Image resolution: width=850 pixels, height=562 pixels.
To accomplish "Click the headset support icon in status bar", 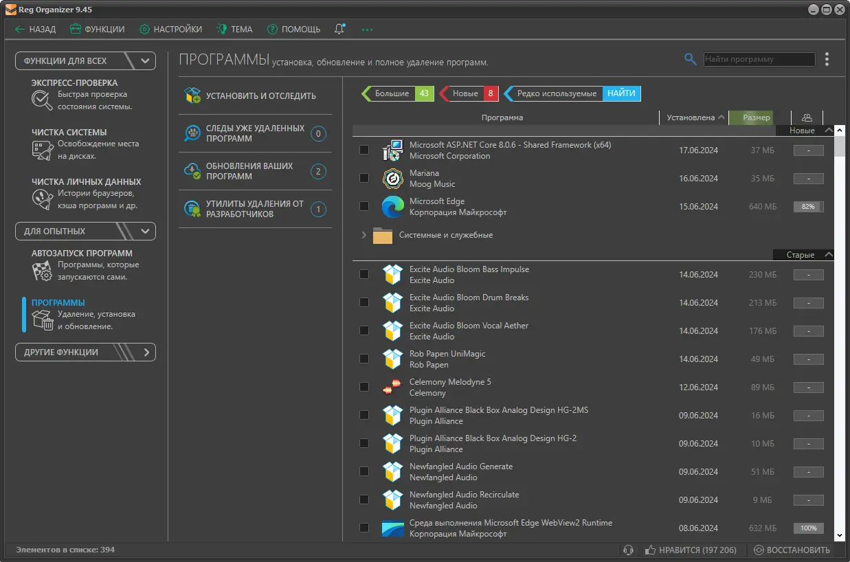I will [x=628, y=550].
